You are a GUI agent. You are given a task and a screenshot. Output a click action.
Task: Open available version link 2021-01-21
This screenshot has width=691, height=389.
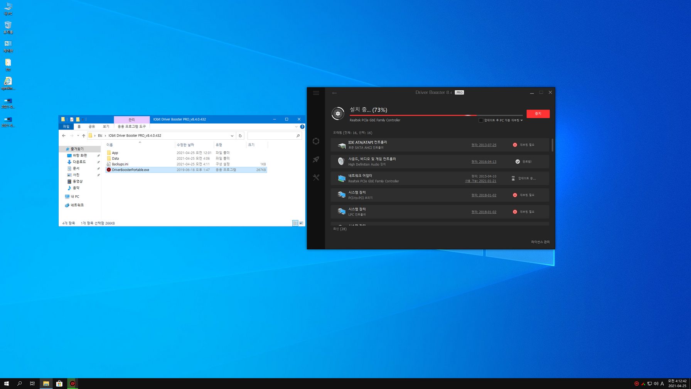(x=480, y=181)
